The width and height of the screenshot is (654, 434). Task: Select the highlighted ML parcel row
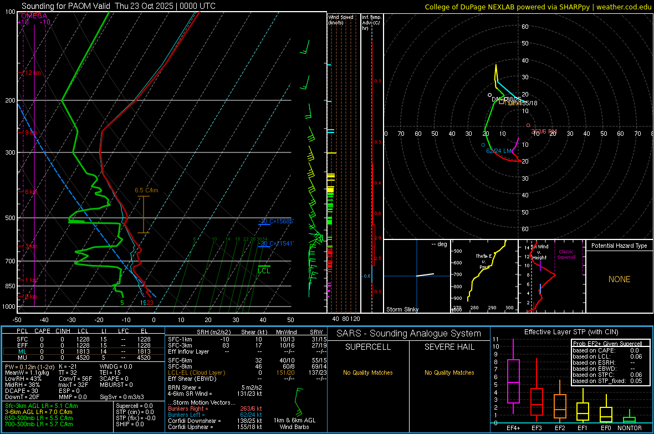[84, 351]
